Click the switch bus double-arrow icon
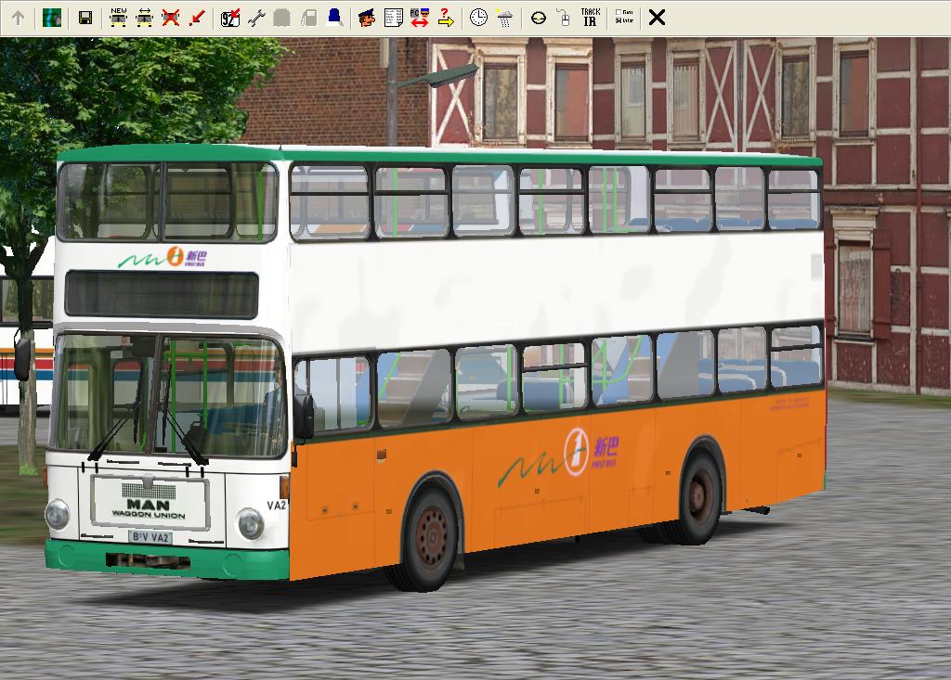Image resolution: width=951 pixels, height=680 pixels. (x=144, y=18)
